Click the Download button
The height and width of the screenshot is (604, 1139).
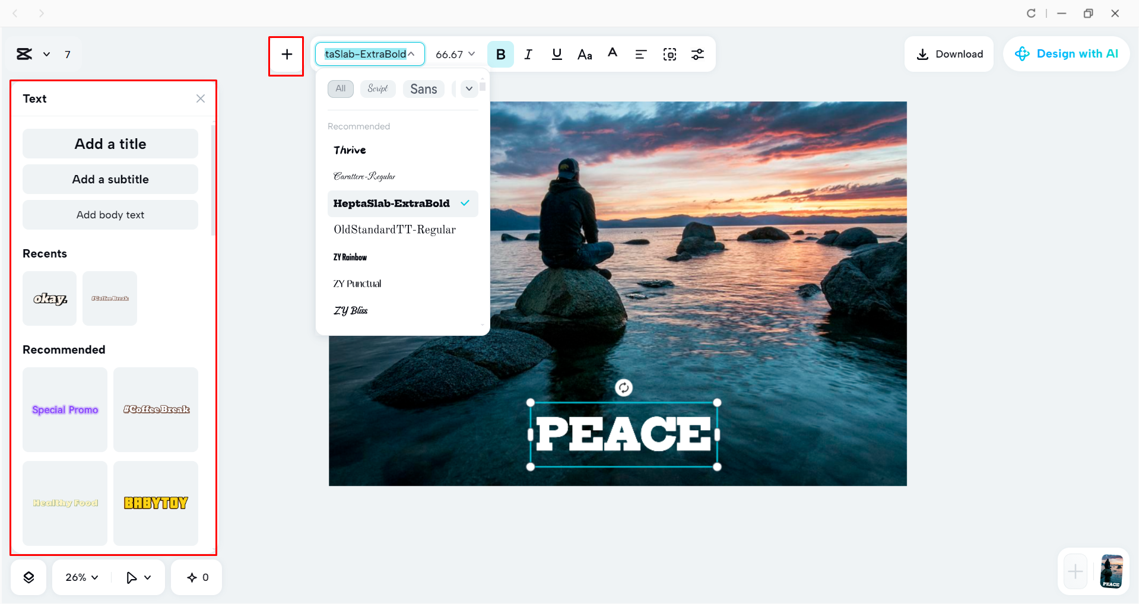click(x=948, y=54)
